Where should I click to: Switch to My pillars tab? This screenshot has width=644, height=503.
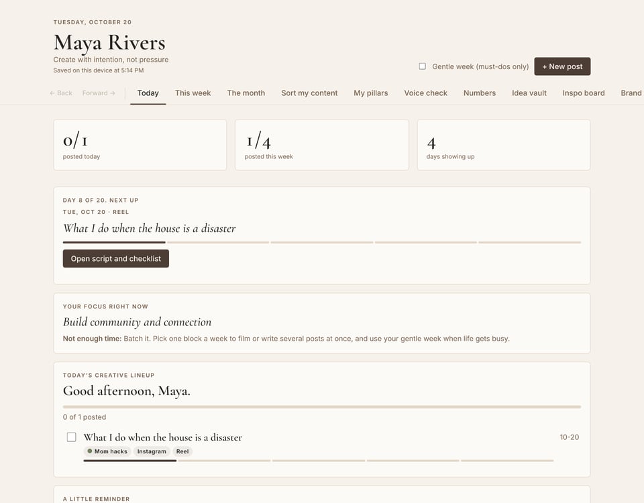tap(371, 93)
